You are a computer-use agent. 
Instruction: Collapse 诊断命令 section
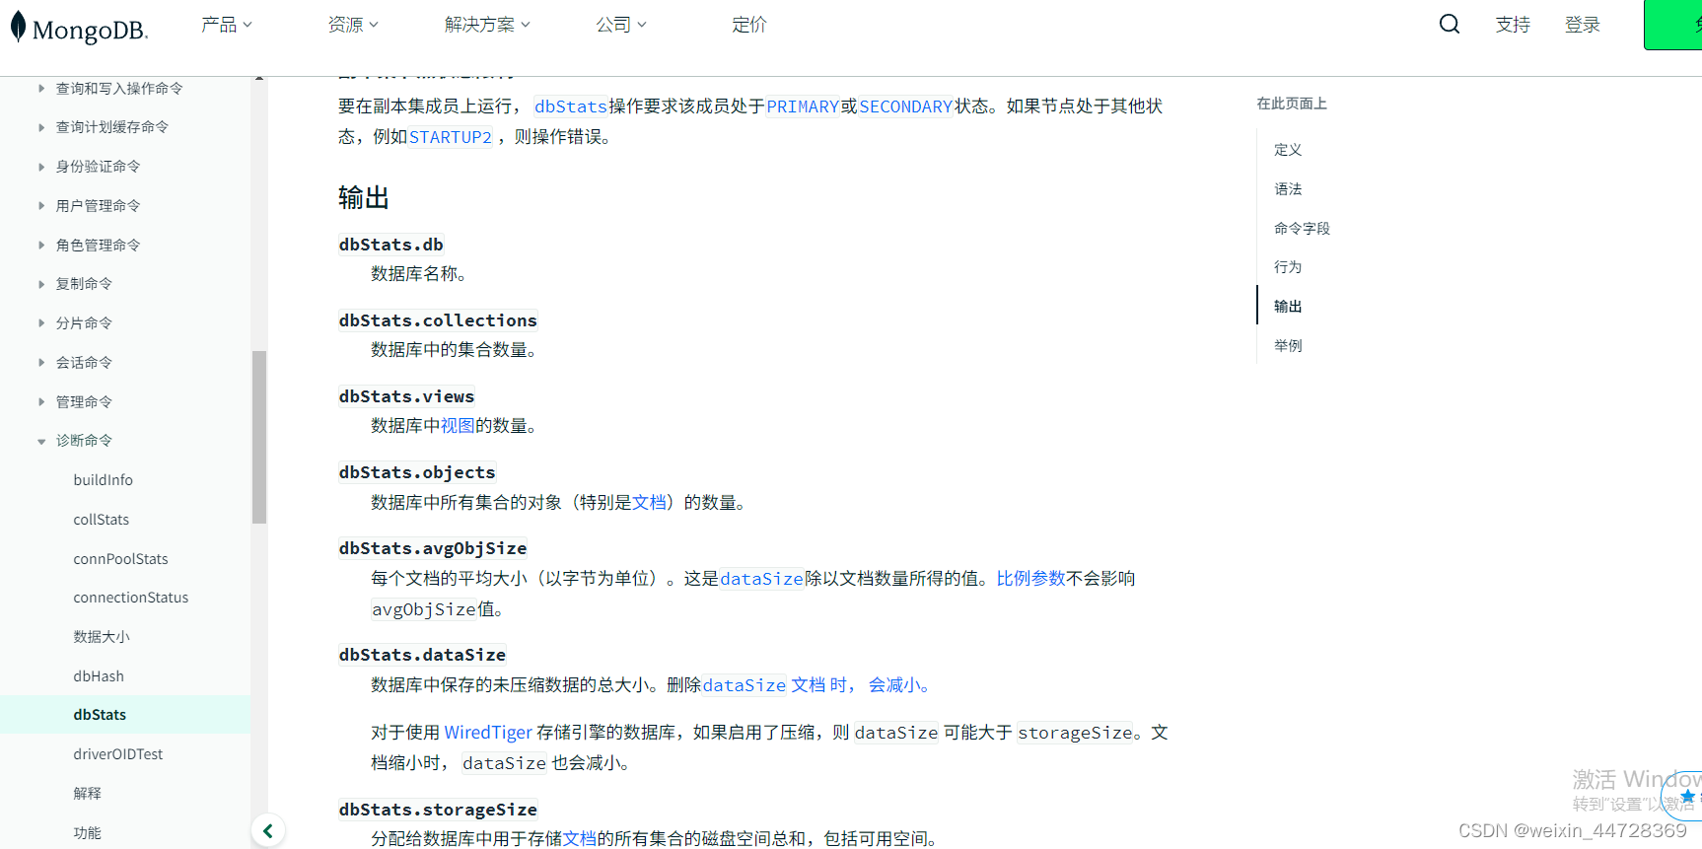(84, 441)
